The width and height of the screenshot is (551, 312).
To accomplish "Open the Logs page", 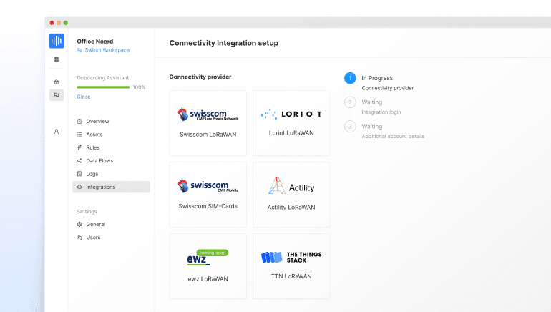I will (x=111, y=174).
